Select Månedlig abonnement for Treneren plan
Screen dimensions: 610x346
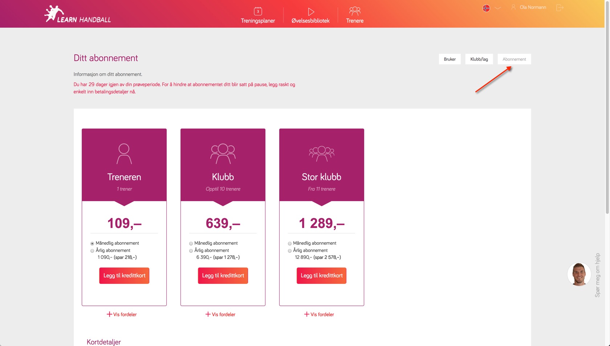92,244
